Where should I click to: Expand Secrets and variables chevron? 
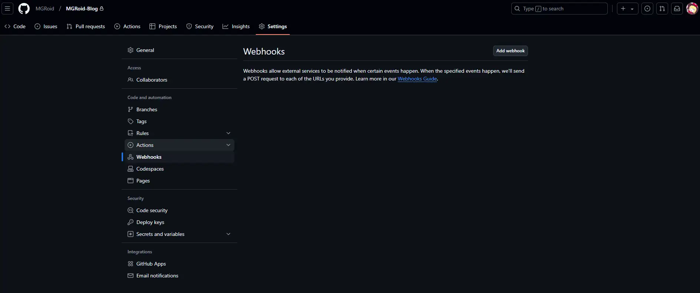coord(228,234)
